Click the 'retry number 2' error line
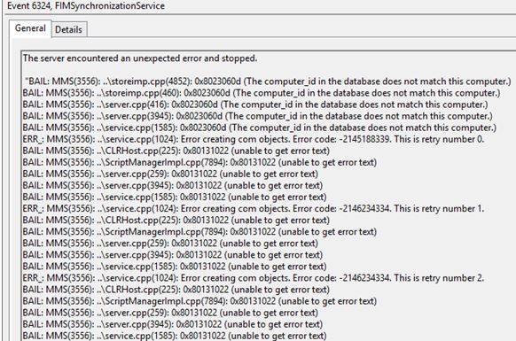516x341 pixels. [254, 278]
